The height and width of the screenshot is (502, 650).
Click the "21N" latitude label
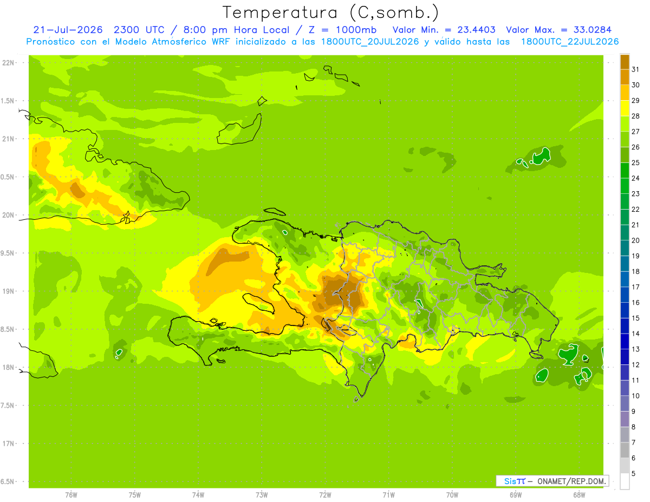tap(9, 139)
